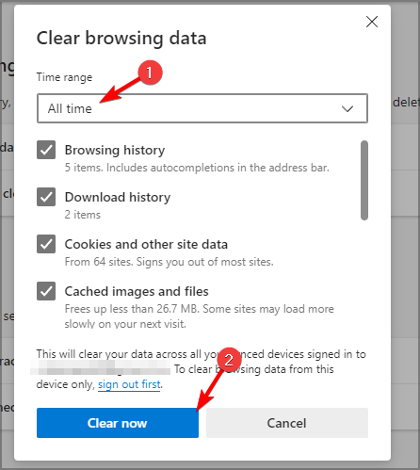Open the sign out first link

(129, 384)
